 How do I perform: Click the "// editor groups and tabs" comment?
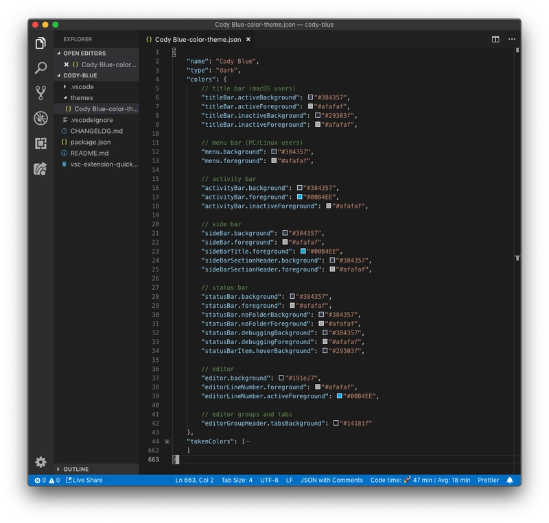point(246,414)
